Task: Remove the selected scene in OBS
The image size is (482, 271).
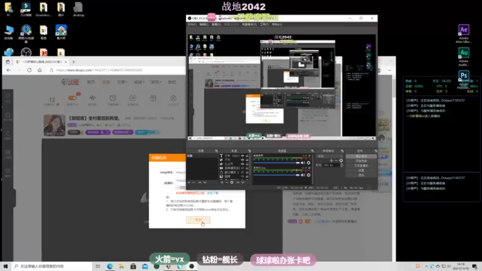Action: 193,182
